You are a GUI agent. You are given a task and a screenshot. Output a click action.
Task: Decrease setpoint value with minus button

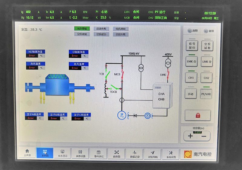204,136
